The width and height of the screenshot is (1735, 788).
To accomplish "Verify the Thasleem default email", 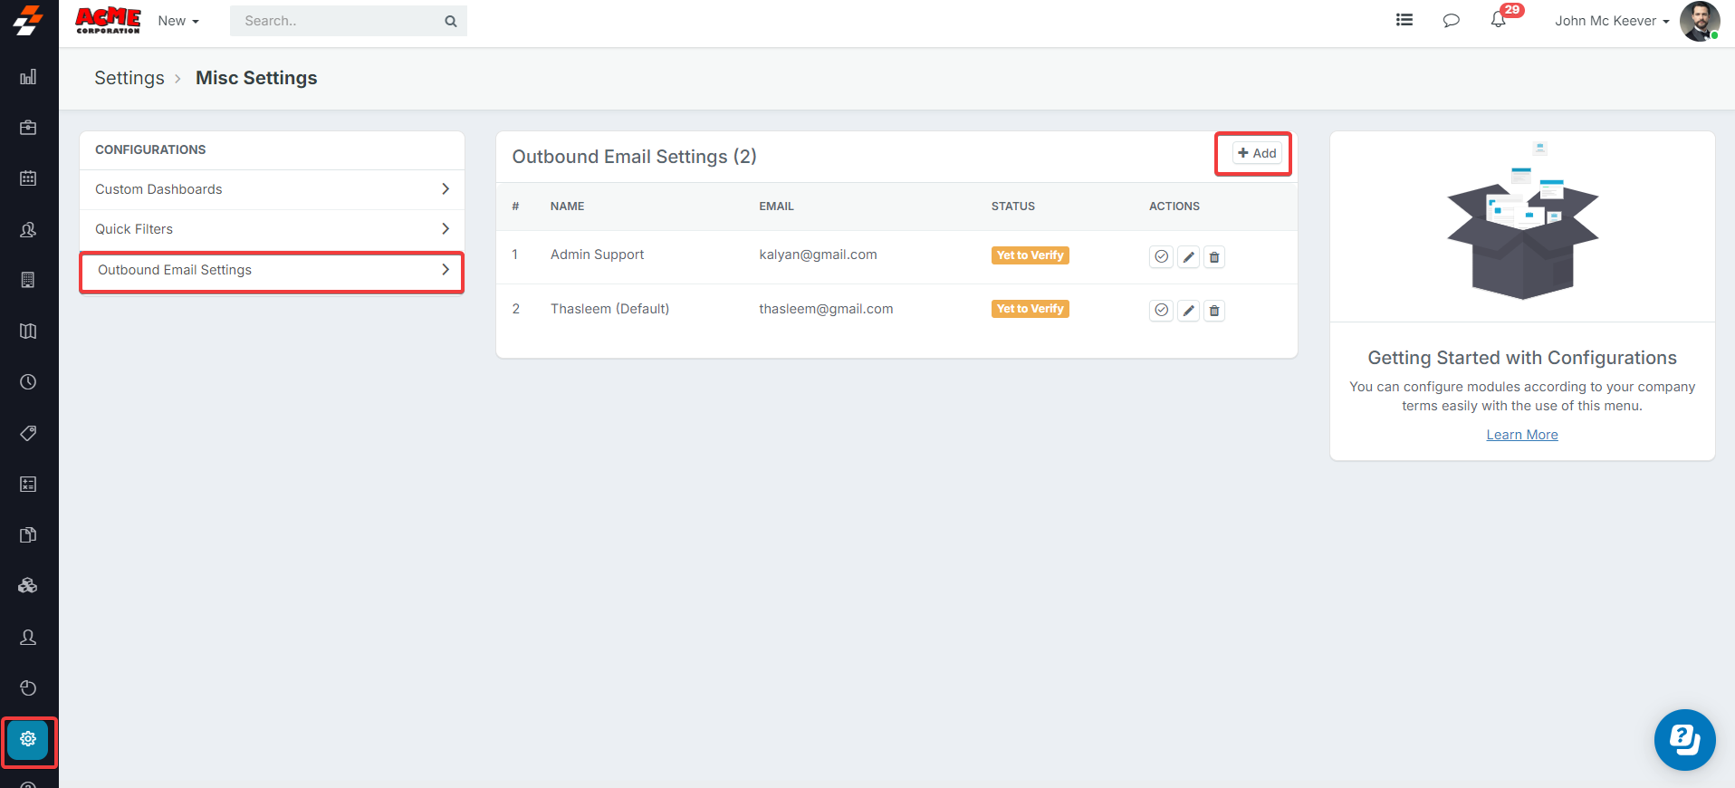I will coord(1161,311).
